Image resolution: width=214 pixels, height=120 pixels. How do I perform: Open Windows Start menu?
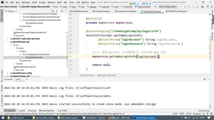tap(3, 118)
